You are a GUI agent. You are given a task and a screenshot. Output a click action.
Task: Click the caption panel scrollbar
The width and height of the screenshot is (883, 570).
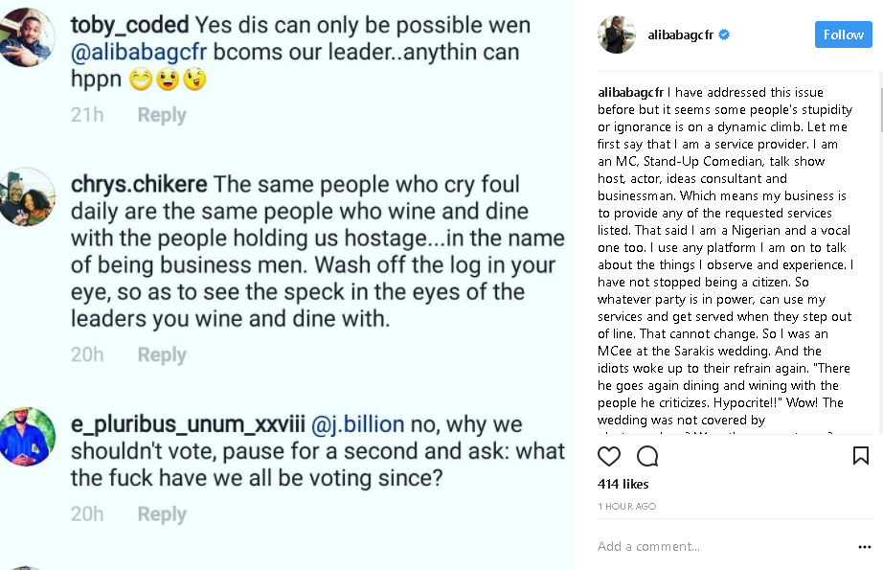pyautogui.click(x=881, y=110)
